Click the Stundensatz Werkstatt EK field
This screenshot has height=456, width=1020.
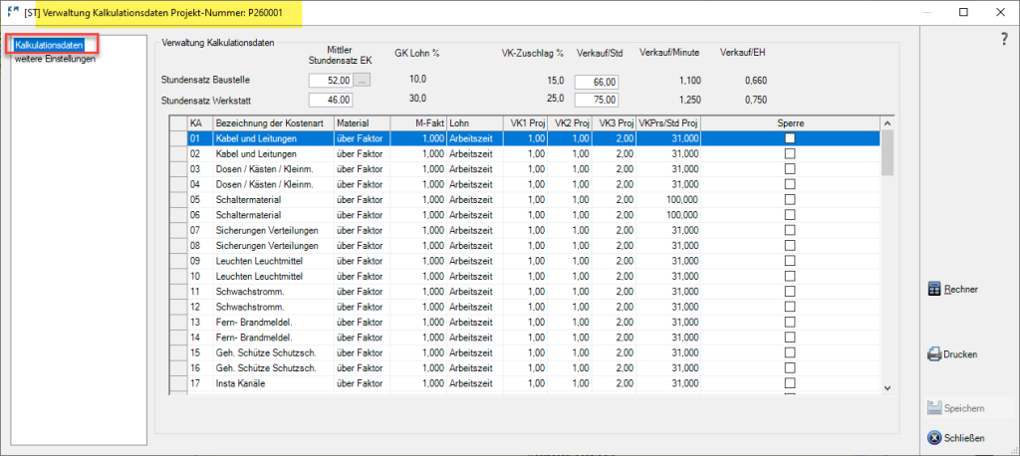[x=330, y=100]
